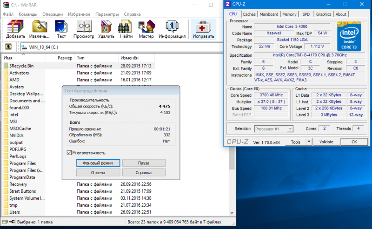Click the Пауза button in benchmark dialog
Screen dimensions: 372x229
(144, 163)
